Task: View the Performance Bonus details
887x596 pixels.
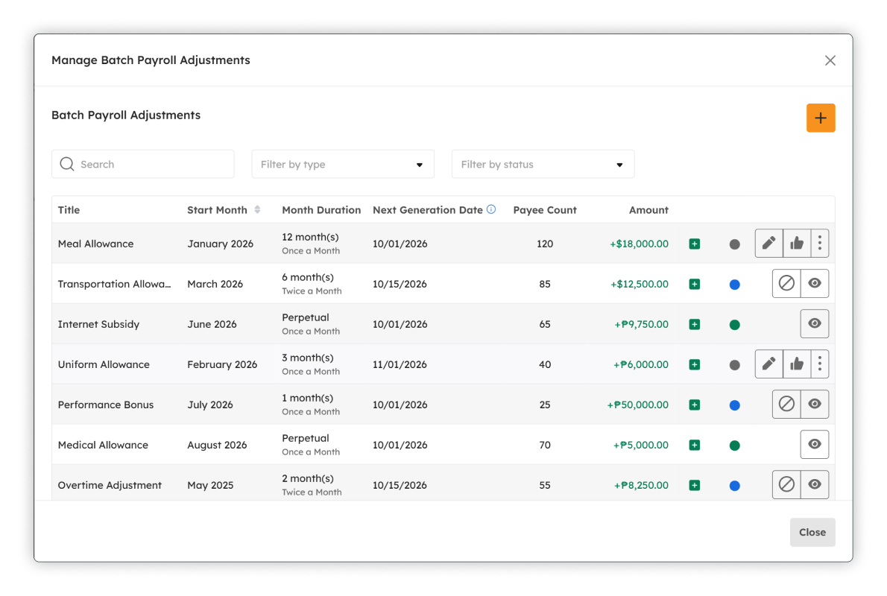Action: pyautogui.click(x=815, y=404)
